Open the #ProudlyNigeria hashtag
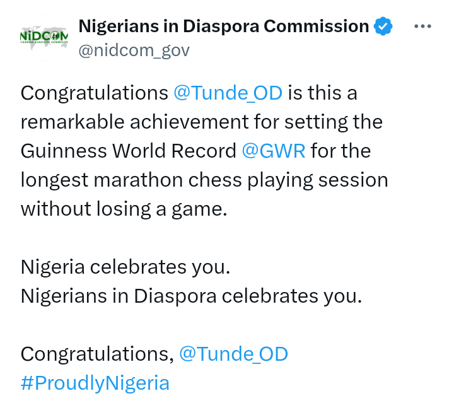This screenshot has height=403, width=454. (95, 383)
